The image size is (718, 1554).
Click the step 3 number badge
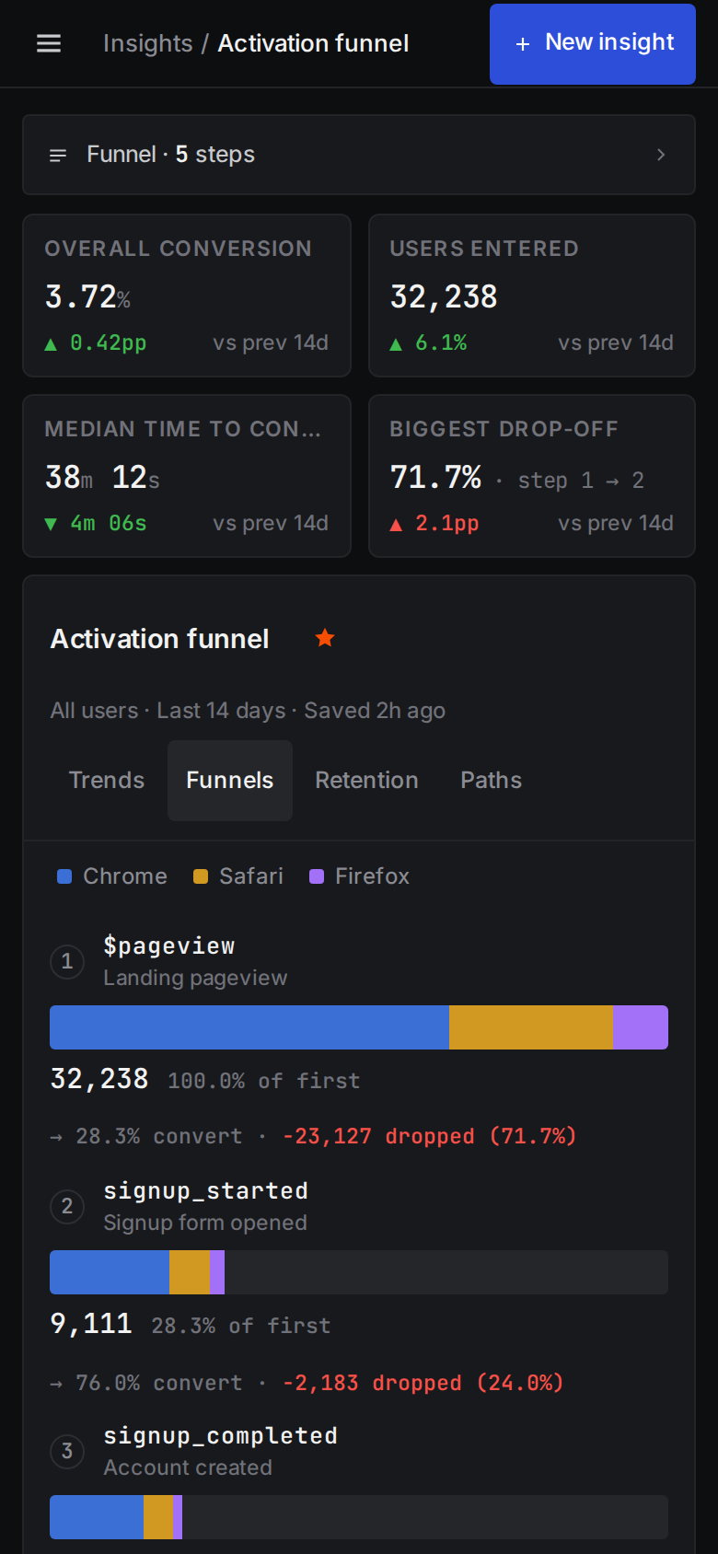pyautogui.click(x=67, y=1452)
